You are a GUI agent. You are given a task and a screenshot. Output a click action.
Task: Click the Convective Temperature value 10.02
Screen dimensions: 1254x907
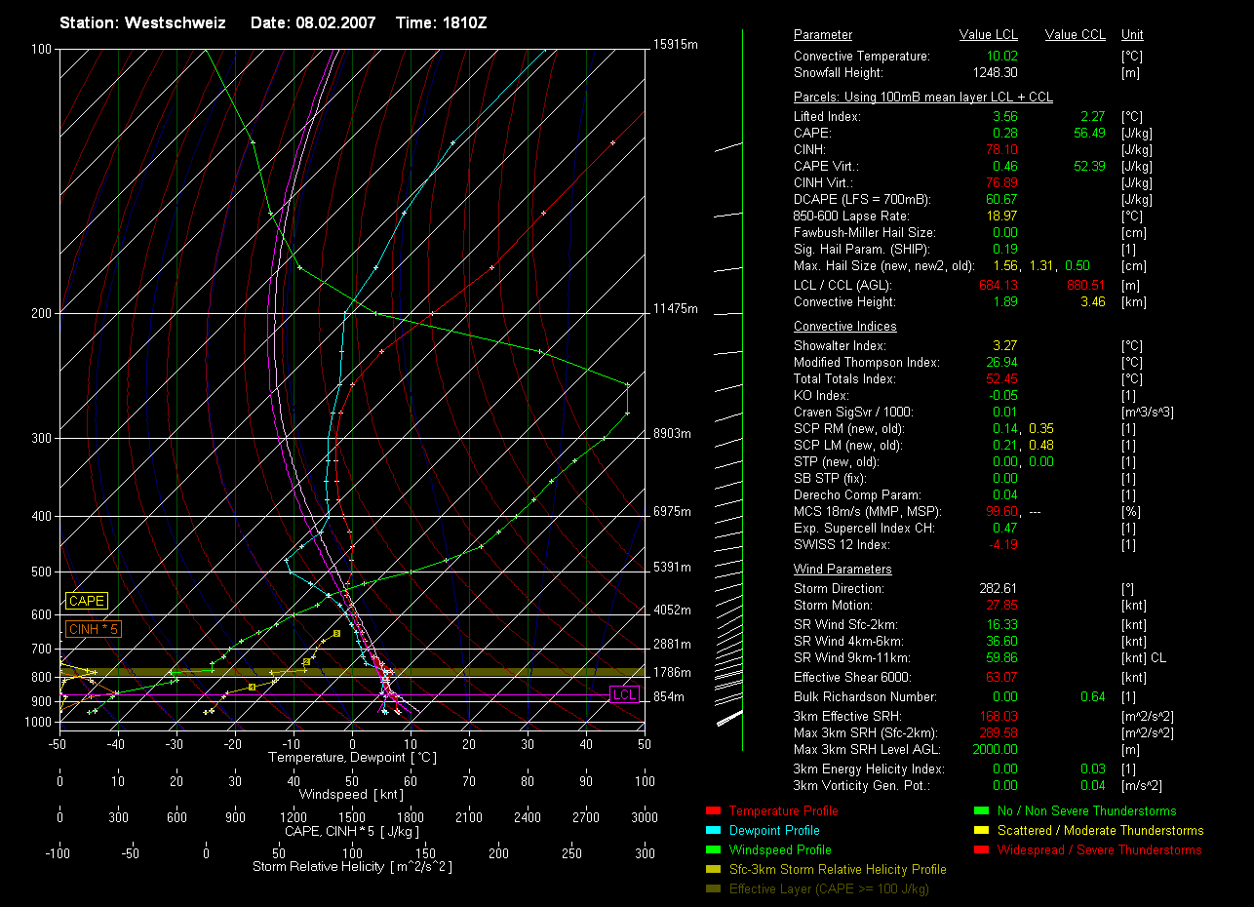1001,57
